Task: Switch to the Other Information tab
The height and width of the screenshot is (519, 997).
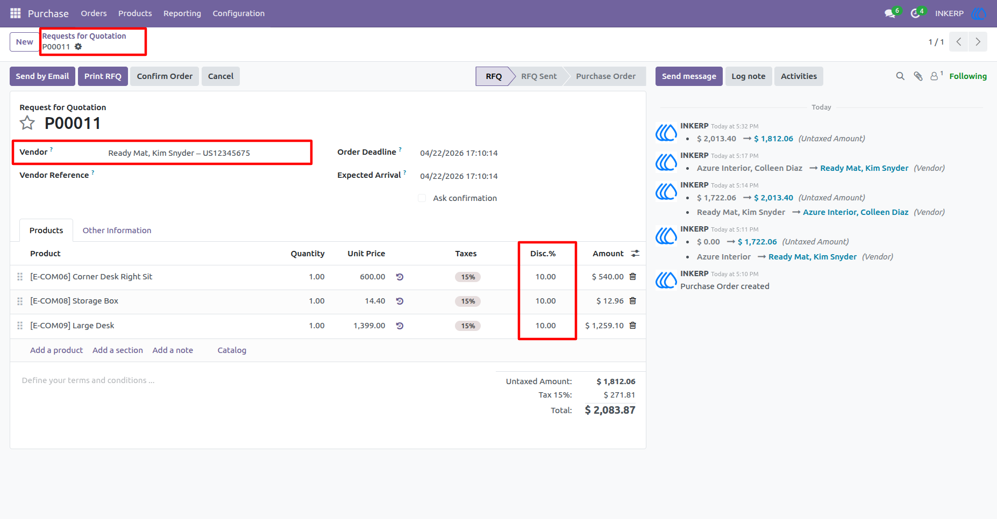Action: [117, 230]
